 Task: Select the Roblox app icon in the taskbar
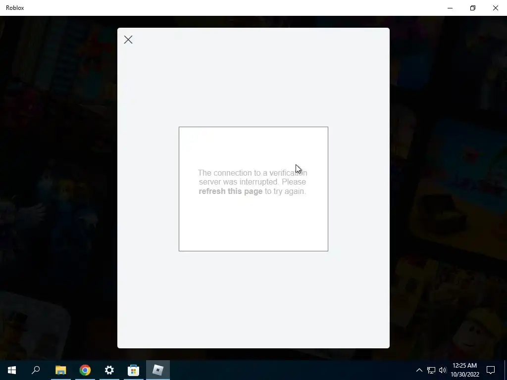(x=158, y=370)
